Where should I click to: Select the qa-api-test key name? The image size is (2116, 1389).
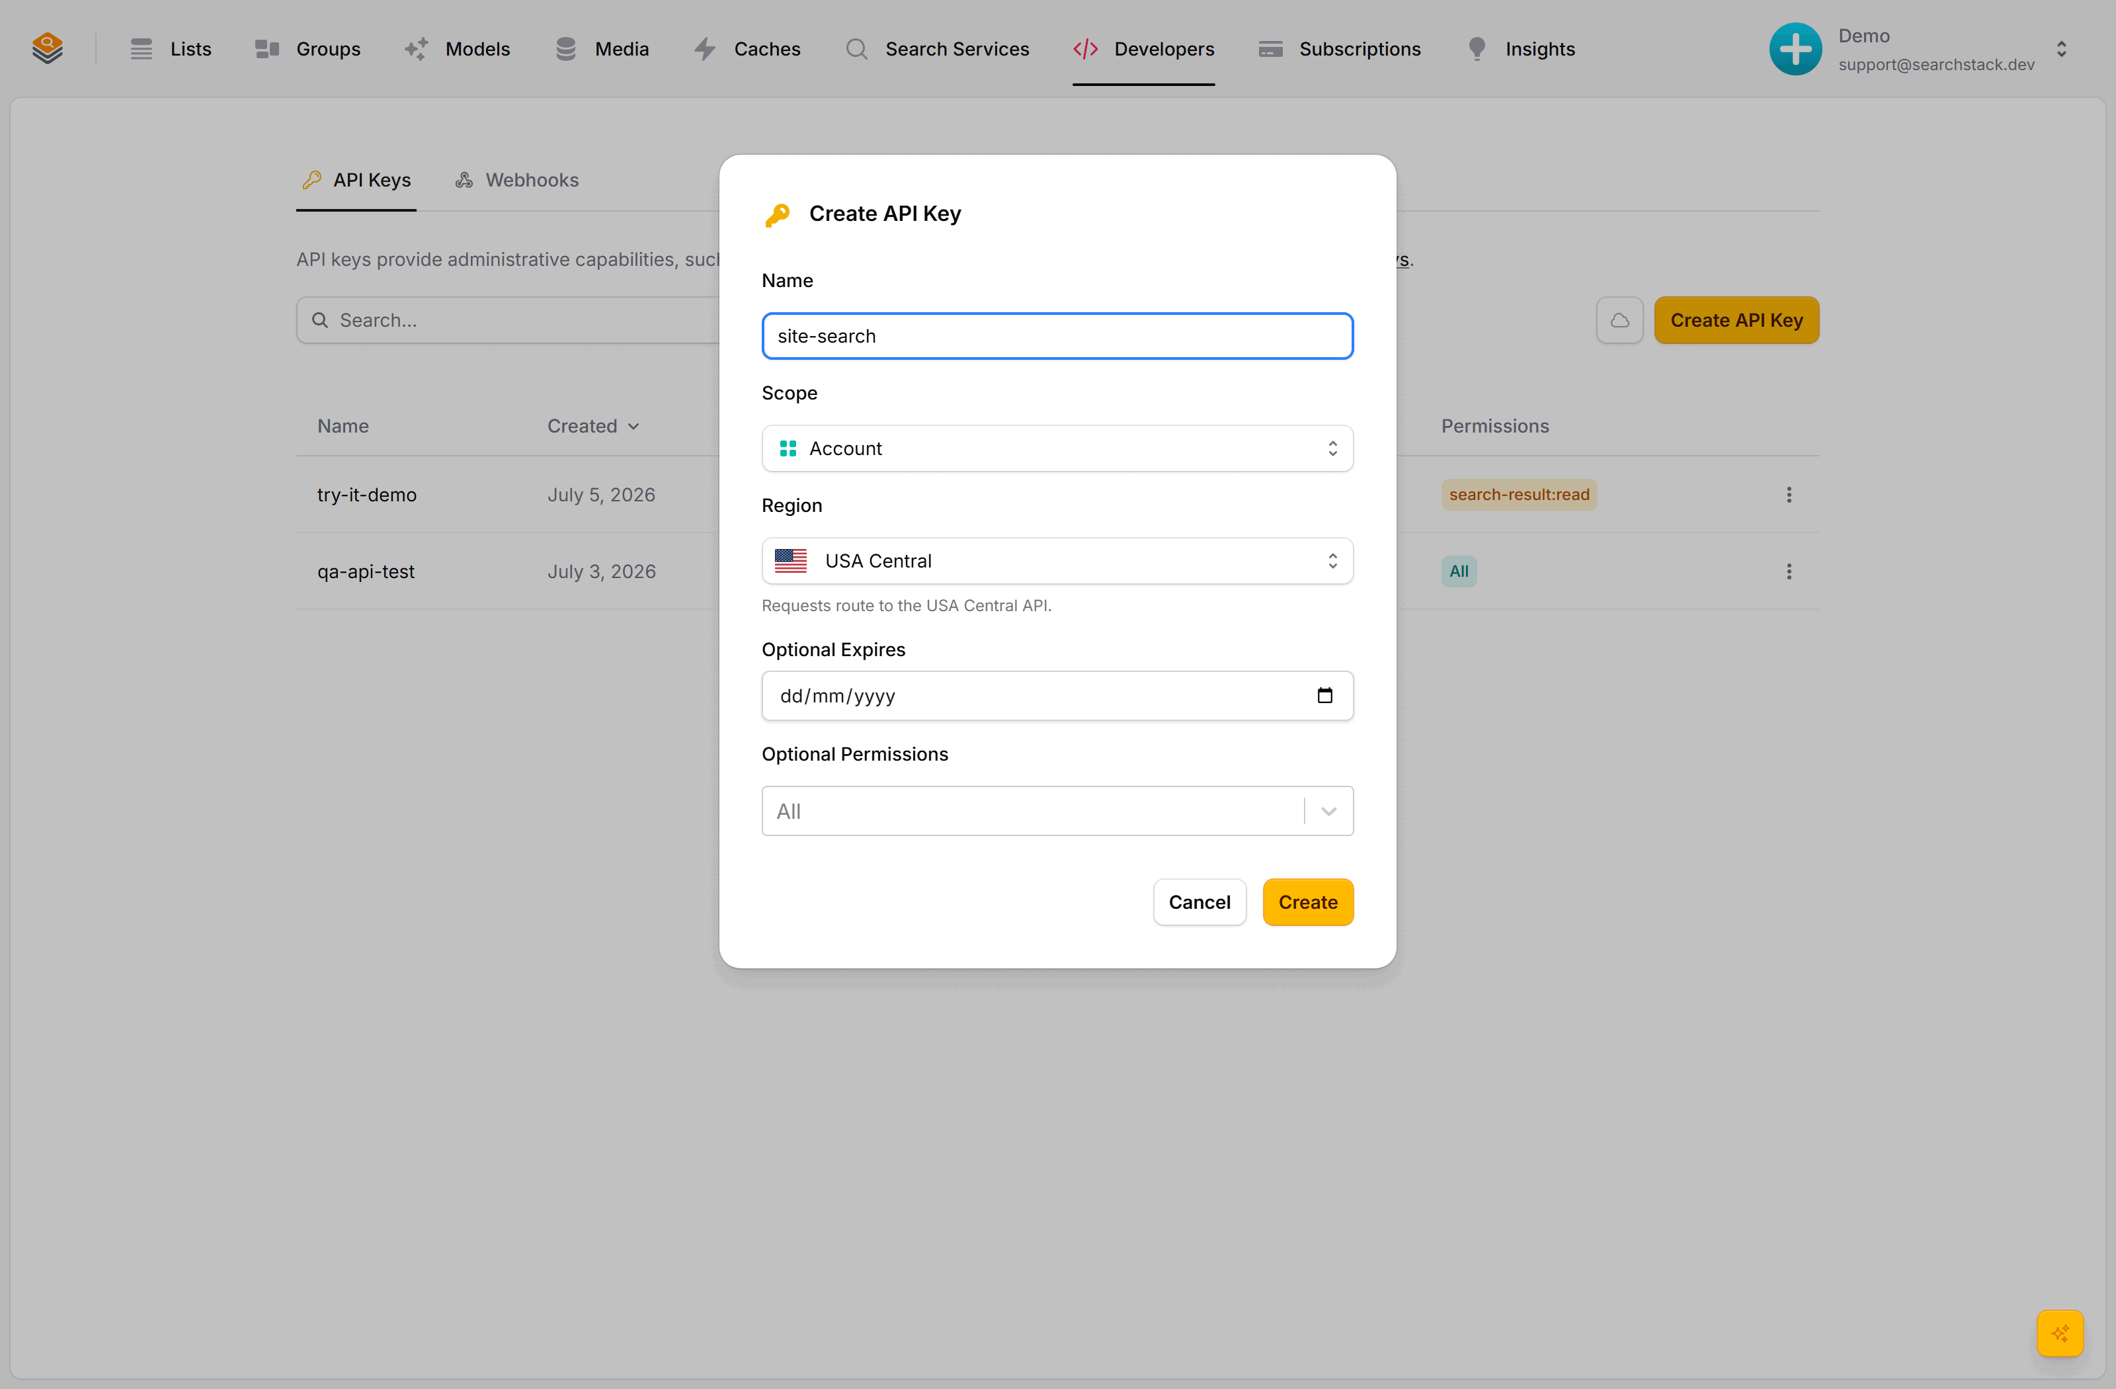coord(366,571)
